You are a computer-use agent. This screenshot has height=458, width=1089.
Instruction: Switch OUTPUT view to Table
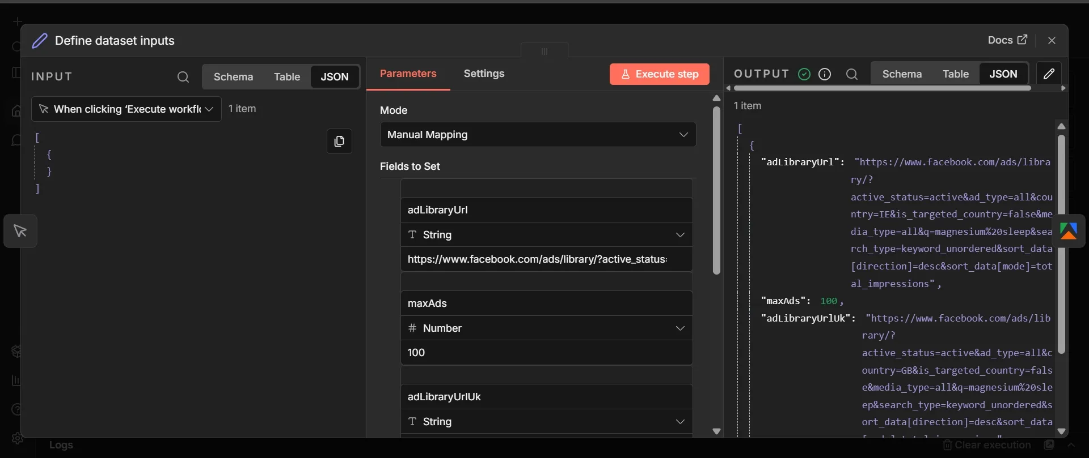point(956,74)
